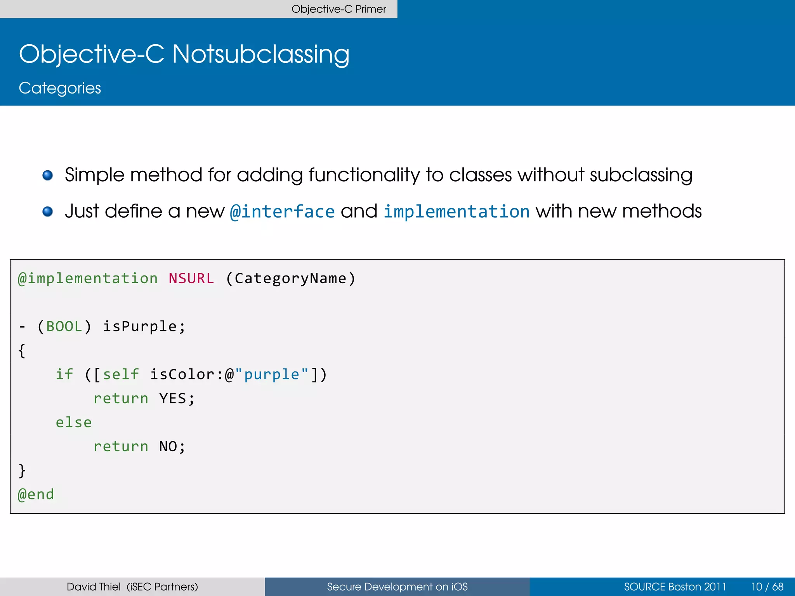Click the slide title 'Objective-C Notsubclassing'
The image size is (795, 596).
point(184,54)
